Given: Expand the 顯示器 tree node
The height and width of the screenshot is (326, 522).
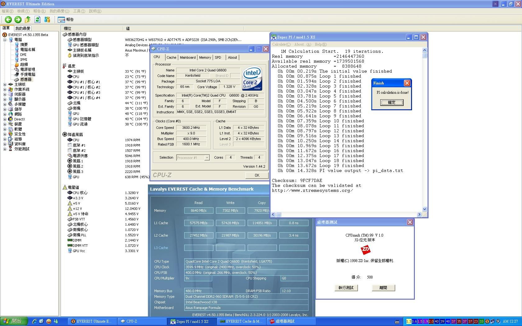Looking at the screenshot, I should tap(5, 99).
